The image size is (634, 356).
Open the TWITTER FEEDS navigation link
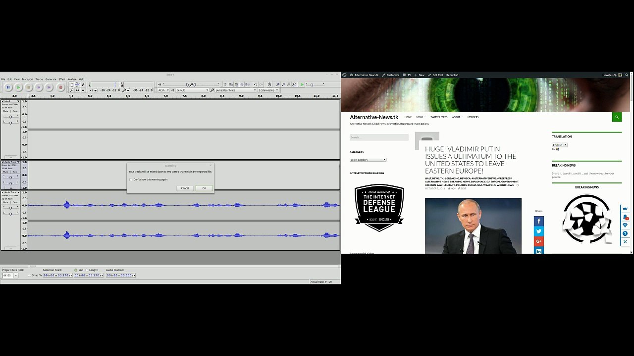439,117
